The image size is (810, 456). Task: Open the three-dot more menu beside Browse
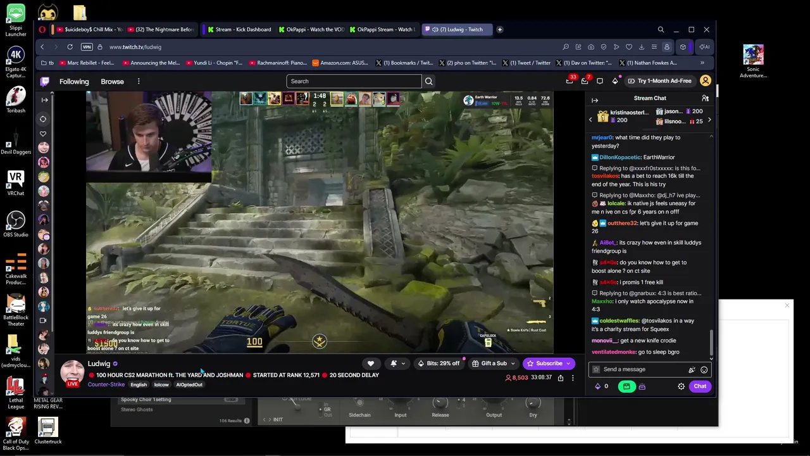(139, 81)
